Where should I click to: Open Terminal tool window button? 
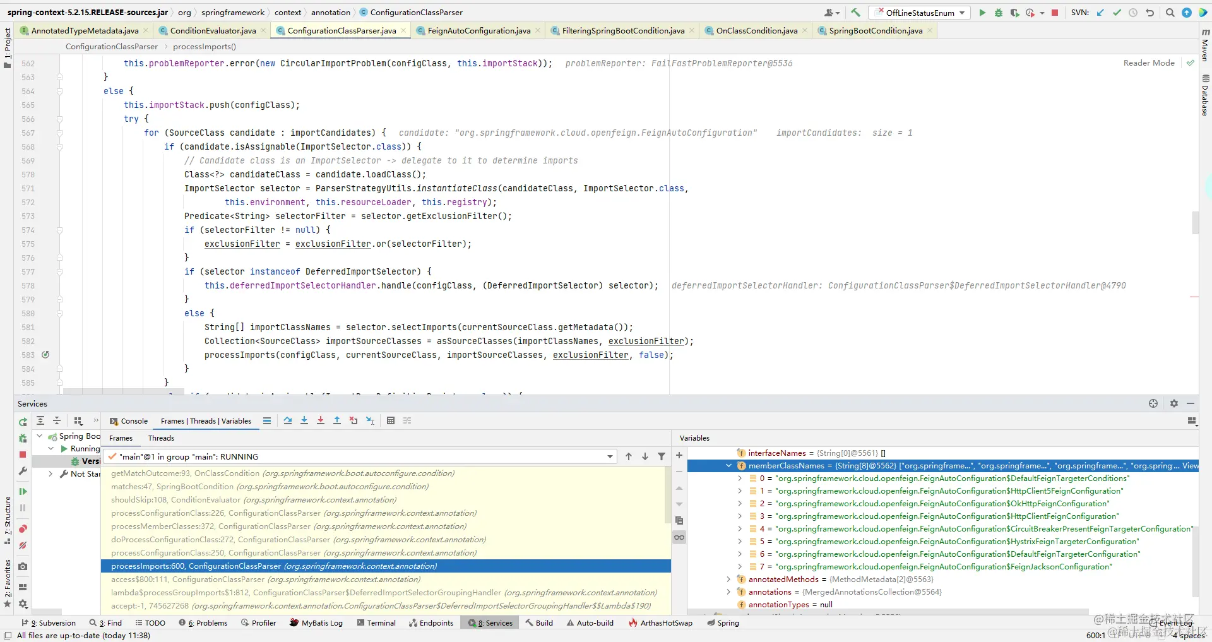(x=376, y=623)
